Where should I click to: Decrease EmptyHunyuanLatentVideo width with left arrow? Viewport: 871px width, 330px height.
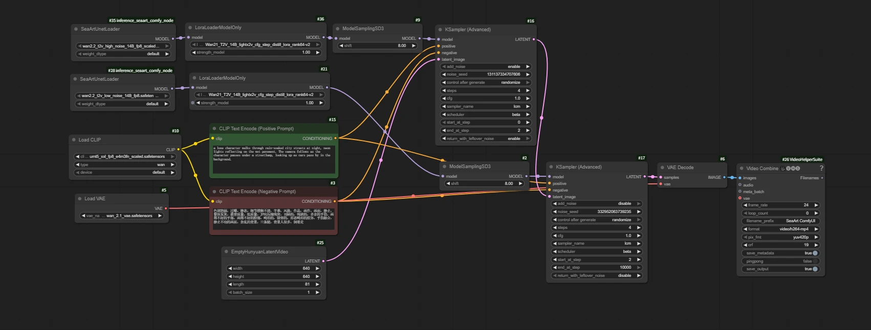pos(230,268)
